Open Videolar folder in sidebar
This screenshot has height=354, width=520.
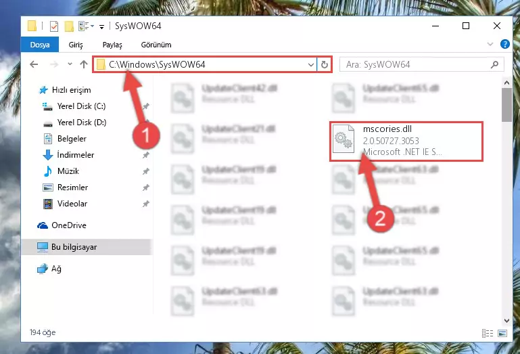(66, 204)
